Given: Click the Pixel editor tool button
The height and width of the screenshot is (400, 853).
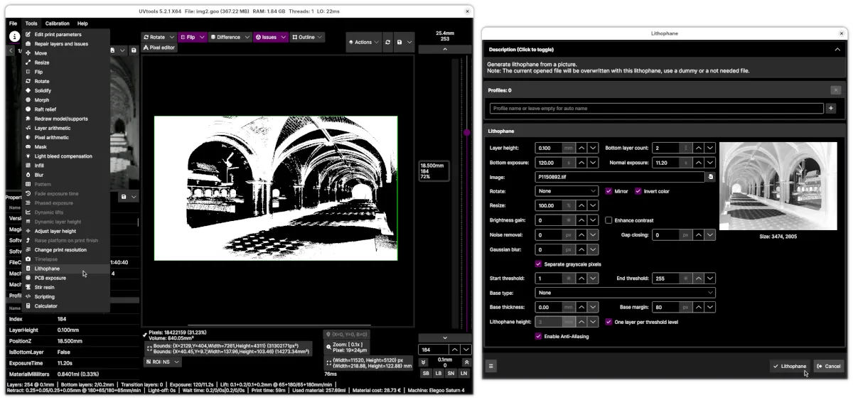Looking at the screenshot, I should (x=159, y=48).
